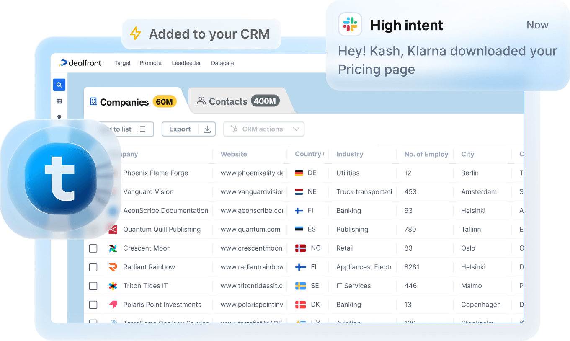
Task: Click the Add to list button
Action: 126,129
